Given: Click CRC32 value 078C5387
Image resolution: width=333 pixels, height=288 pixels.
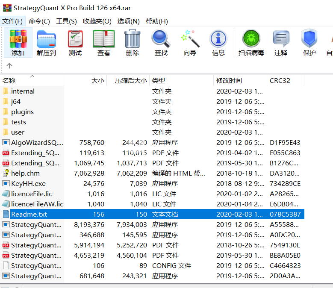Looking at the screenshot, I should (285, 214).
